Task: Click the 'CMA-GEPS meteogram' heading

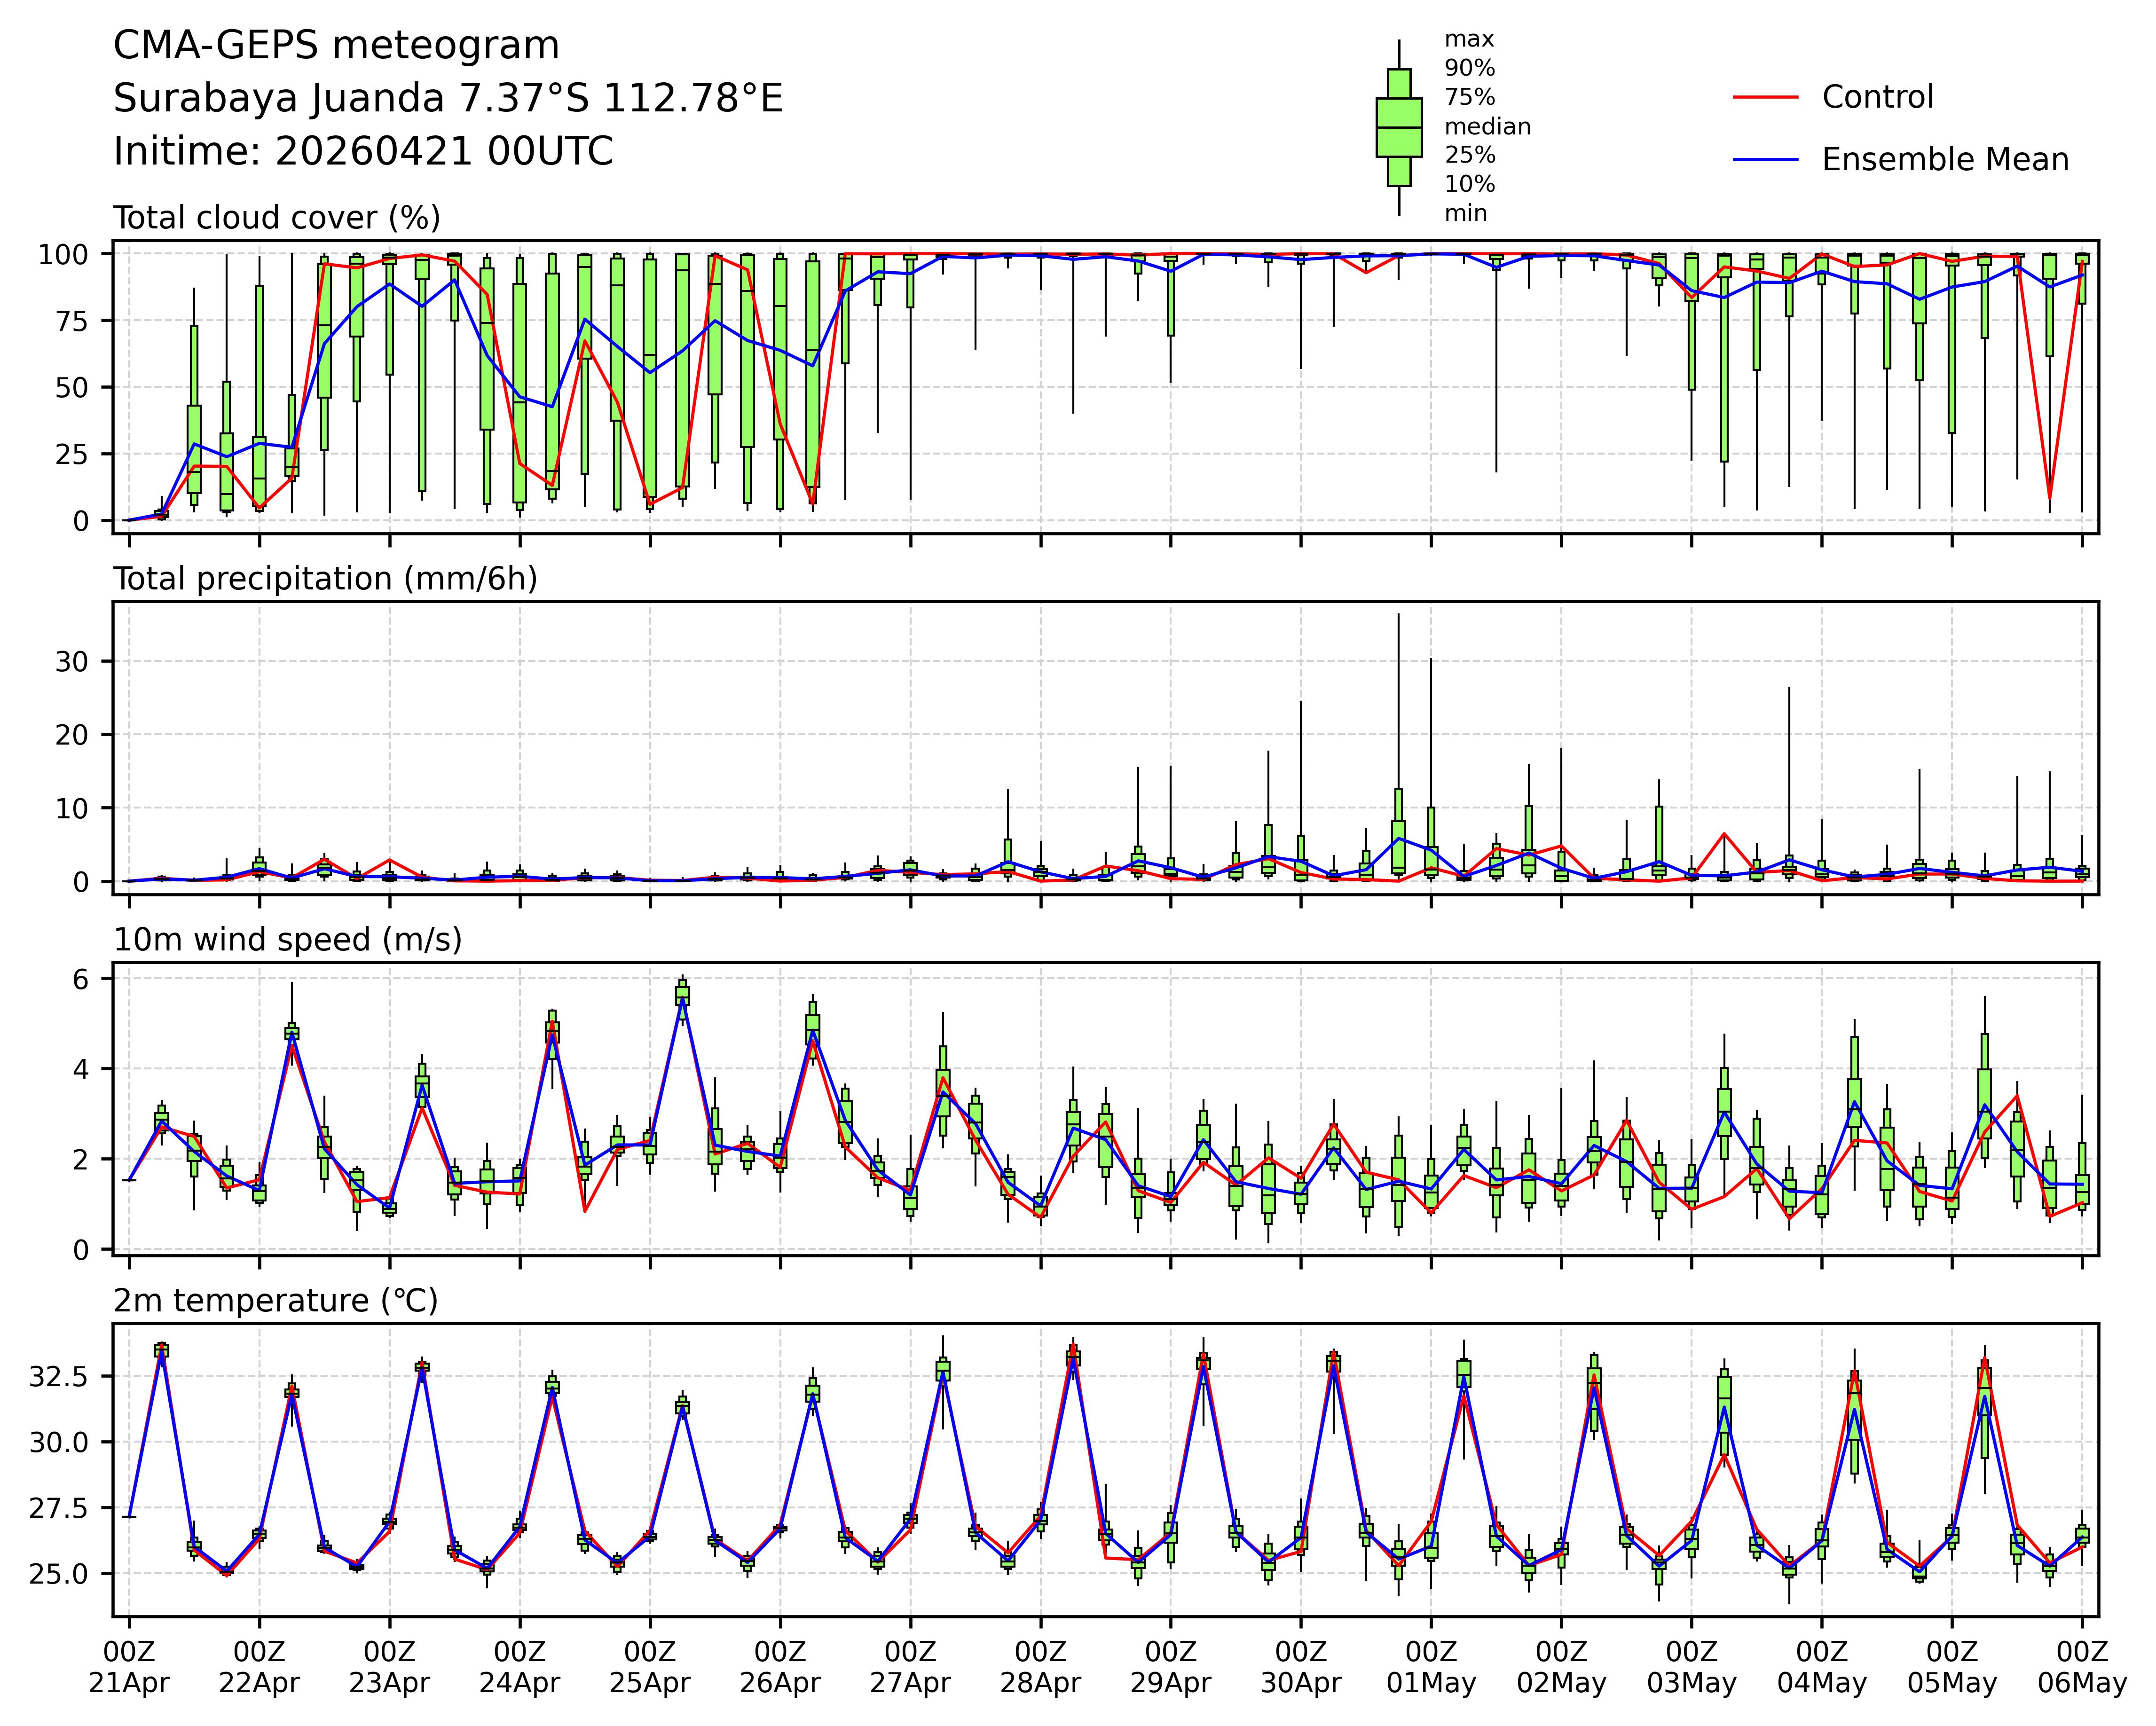Action: click(x=336, y=46)
